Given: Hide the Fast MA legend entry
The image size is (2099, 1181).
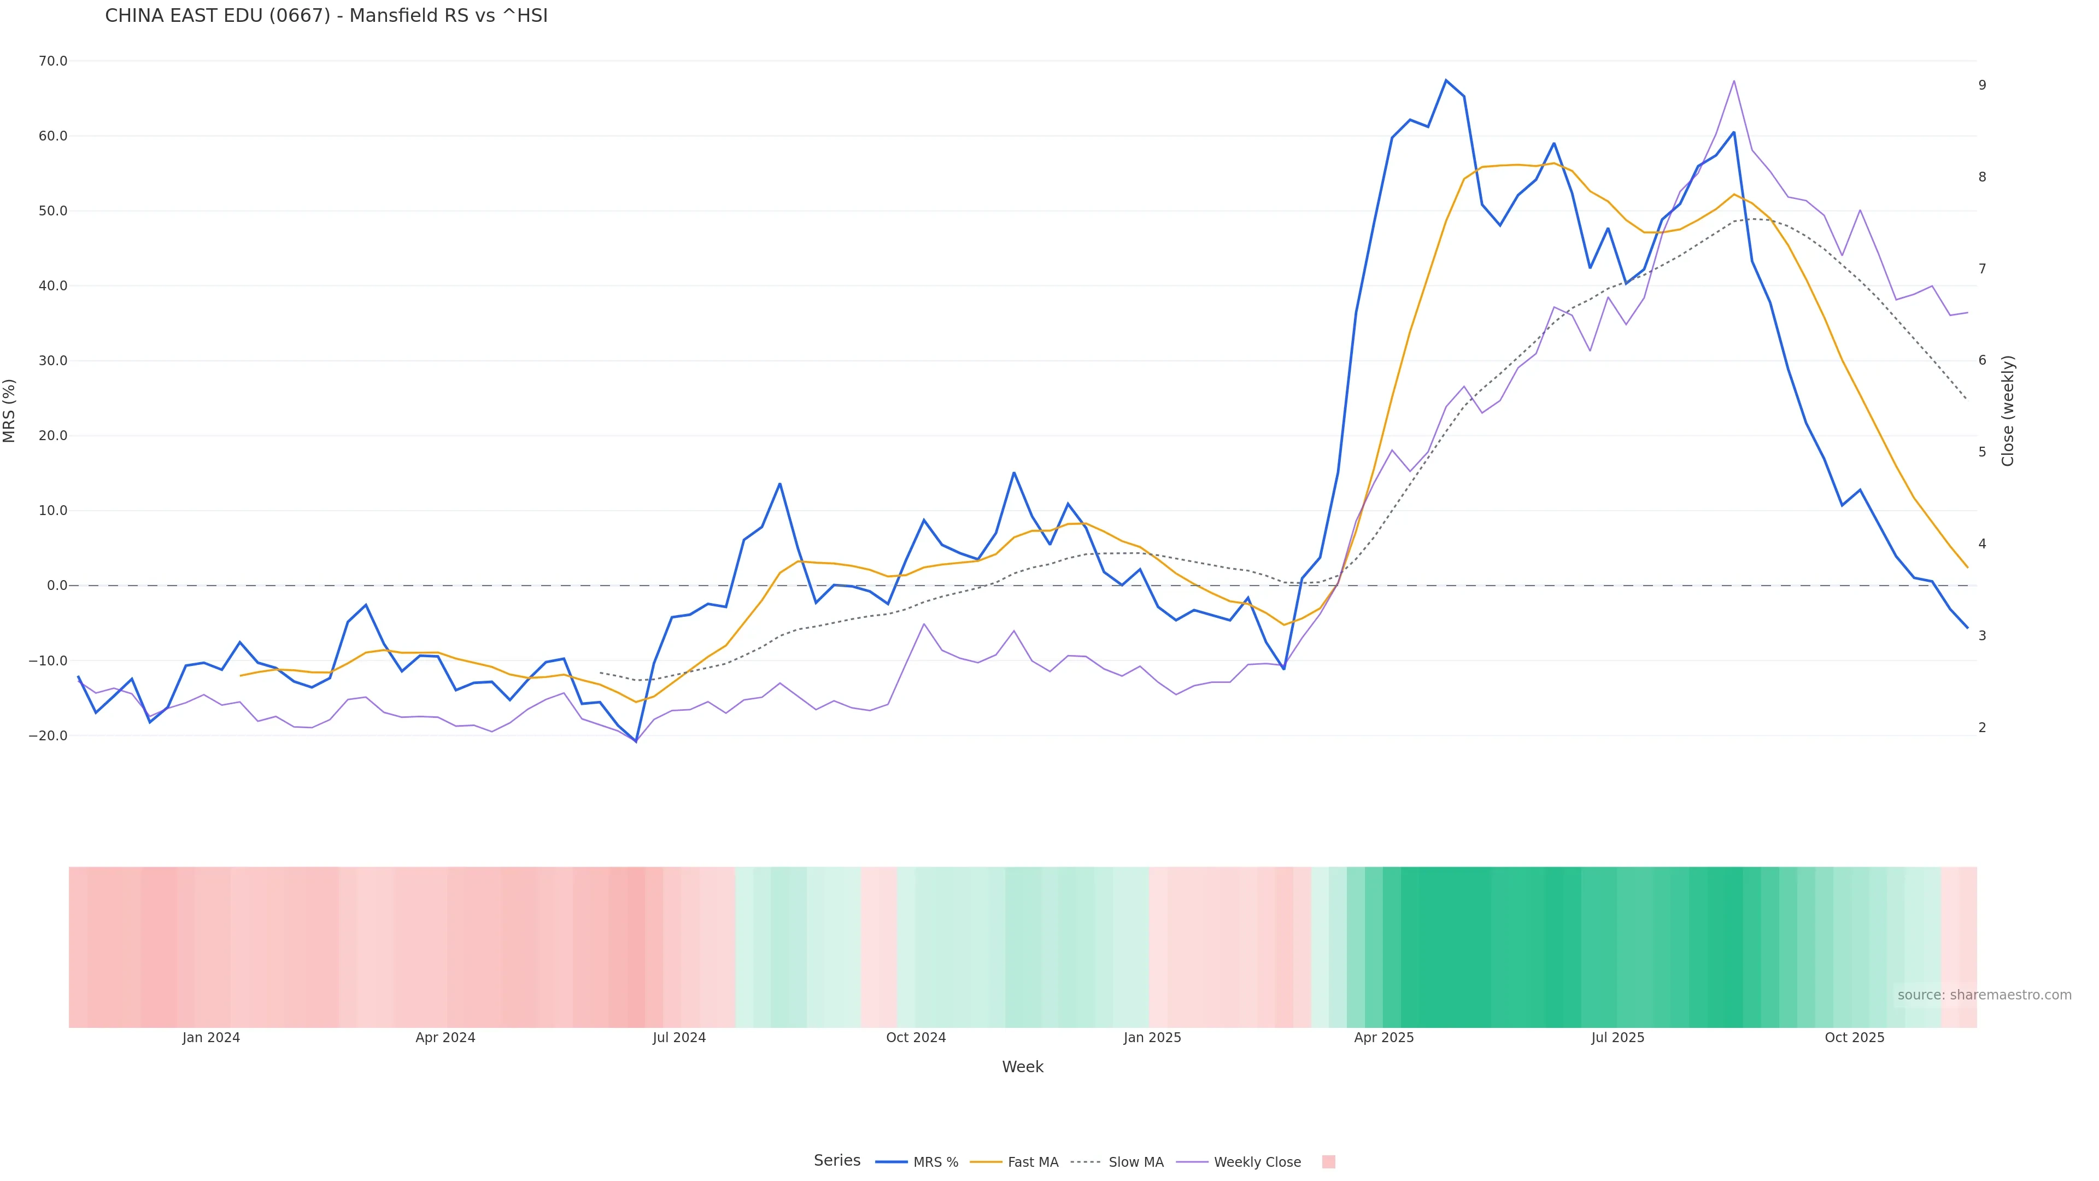Looking at the screenshot, I should pos(1015,1162).
